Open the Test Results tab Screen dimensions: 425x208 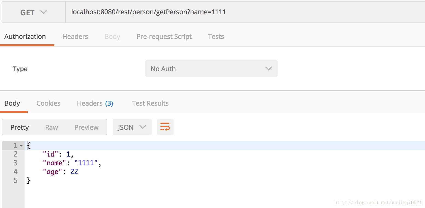click(x=150, y=103)
